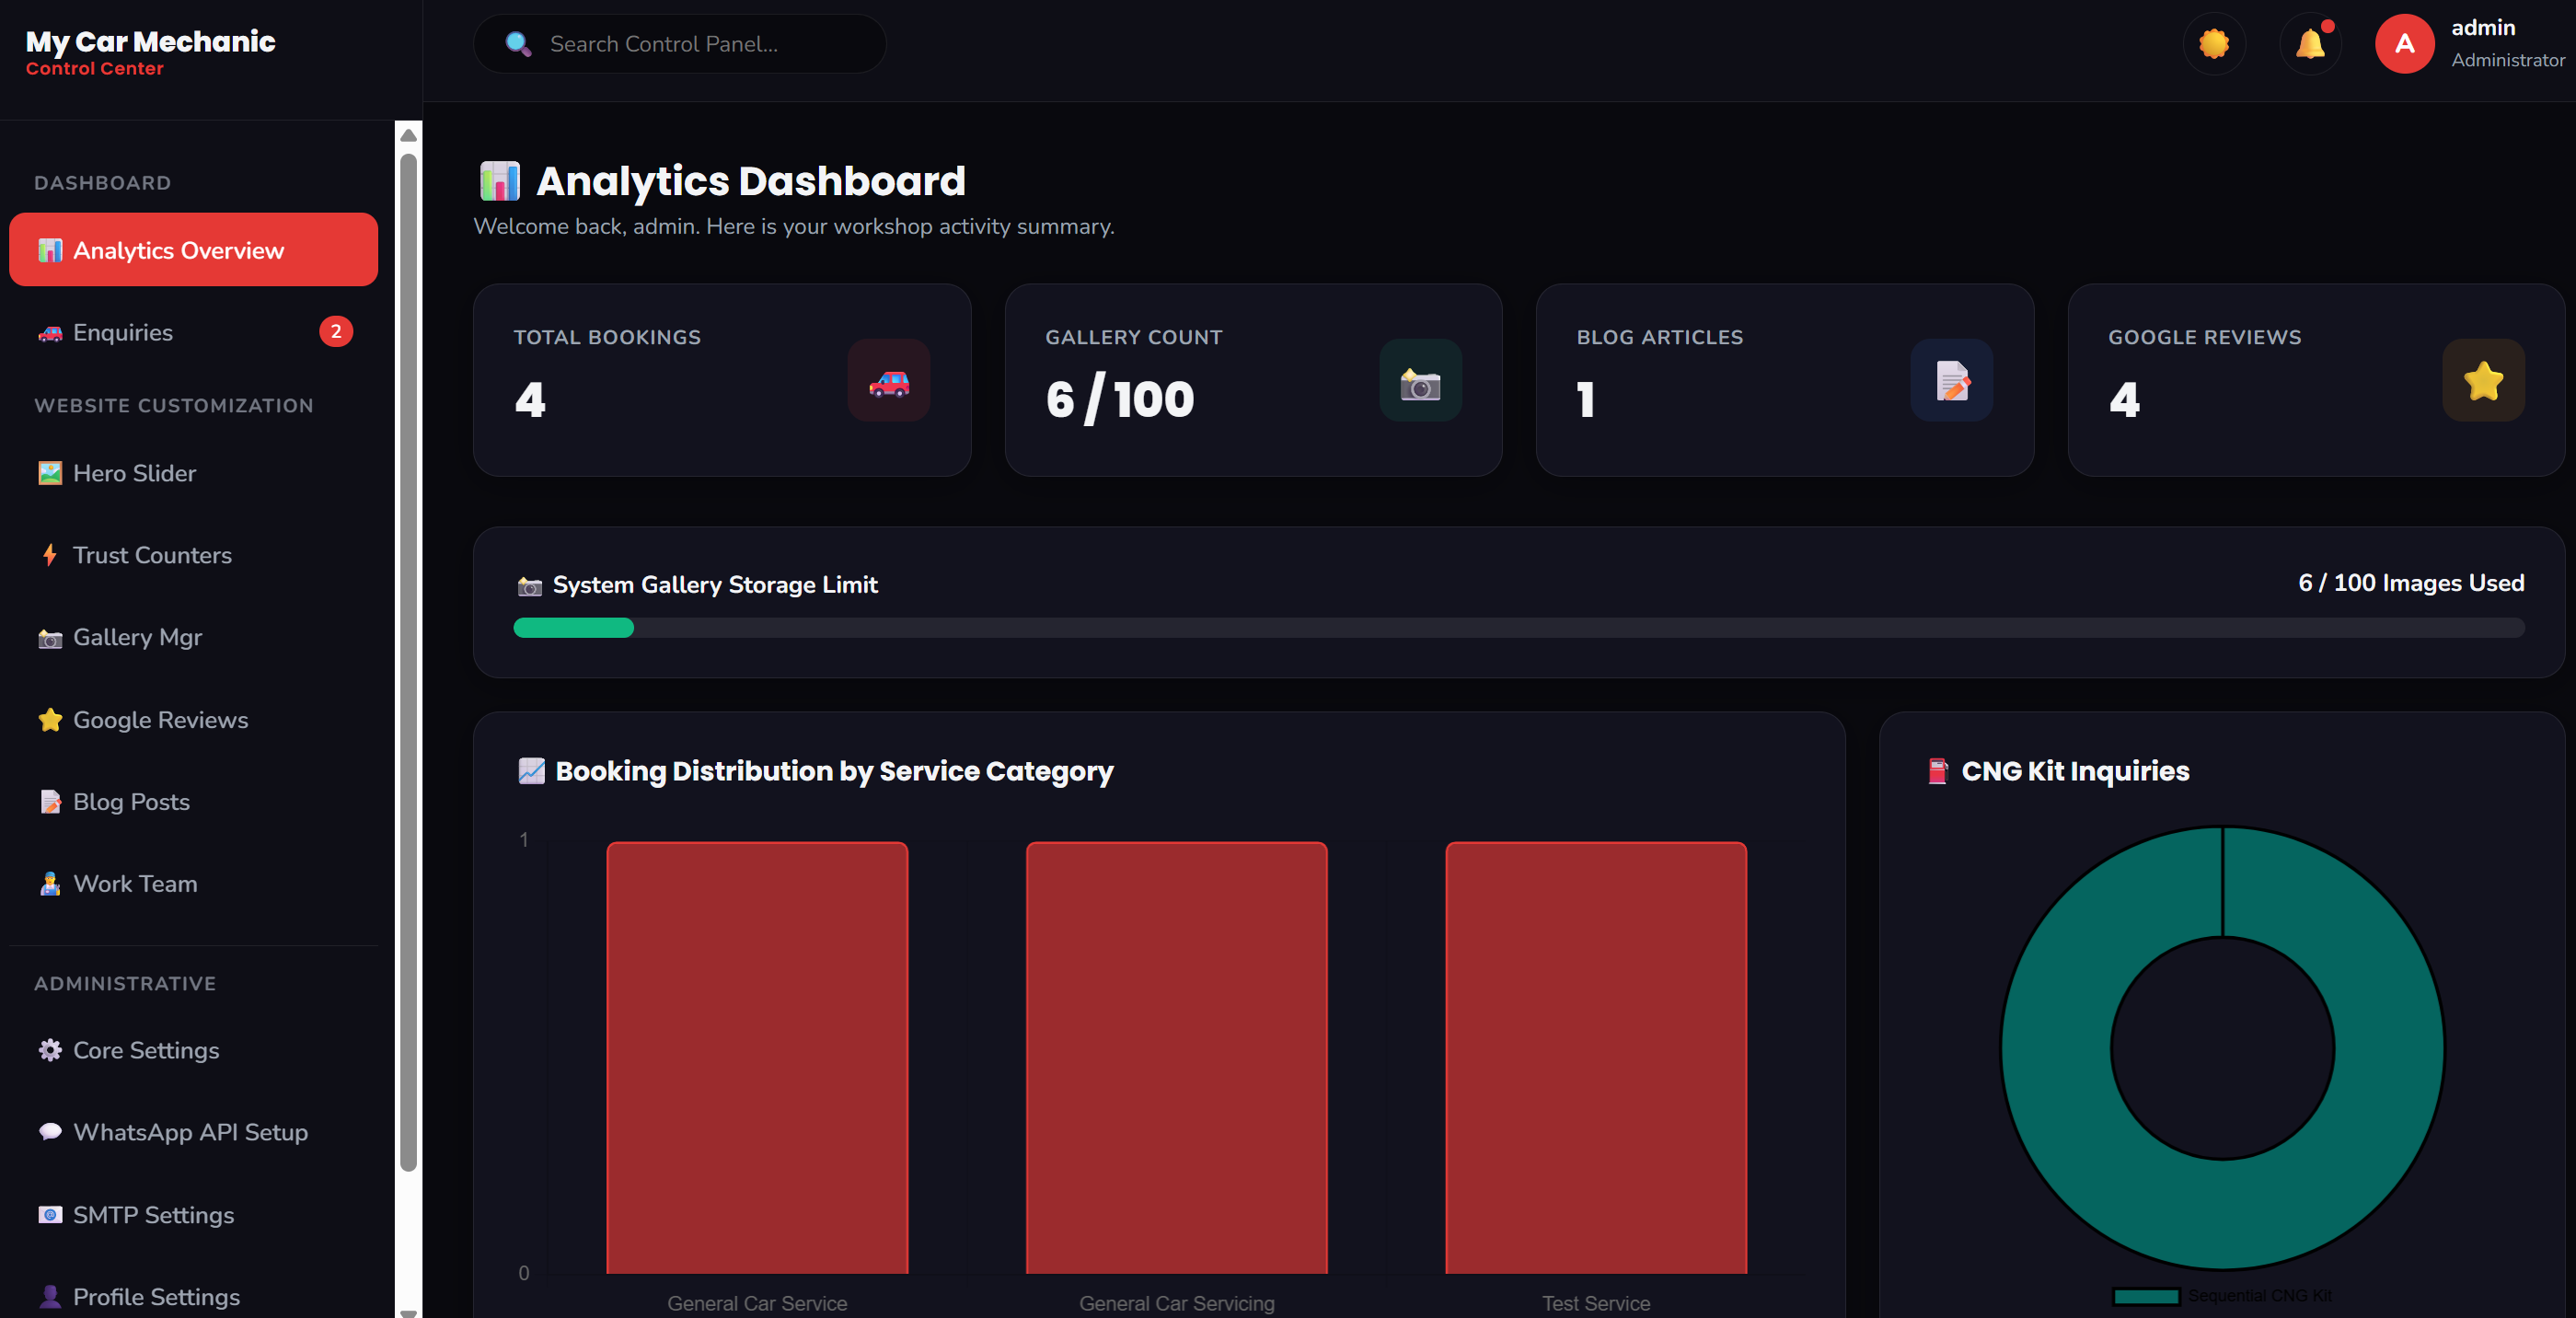Viewport: 2576px width, 1318px height.
Task: Click the Blog Posts document icon
Action: click(50, 802)
